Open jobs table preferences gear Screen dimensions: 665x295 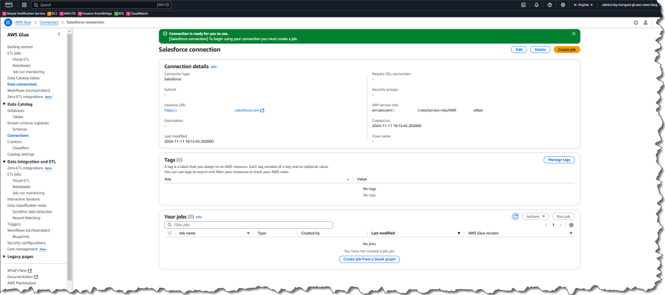[x=571, y=225]
